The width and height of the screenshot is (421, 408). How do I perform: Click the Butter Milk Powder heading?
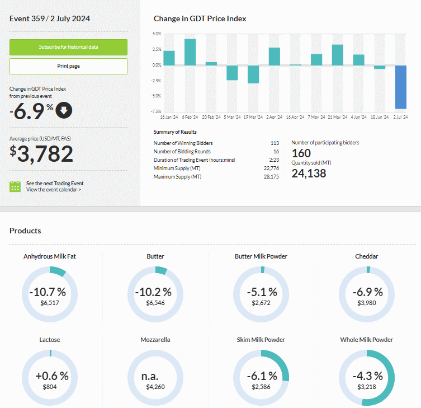[x=261, y=256]
